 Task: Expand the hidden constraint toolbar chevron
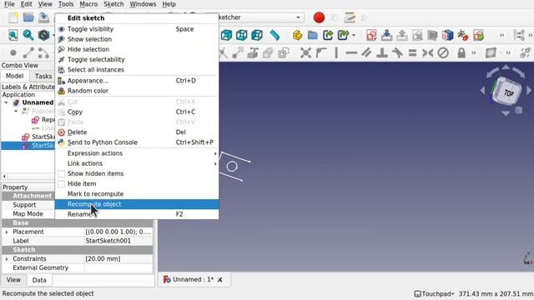coord(474,53)
